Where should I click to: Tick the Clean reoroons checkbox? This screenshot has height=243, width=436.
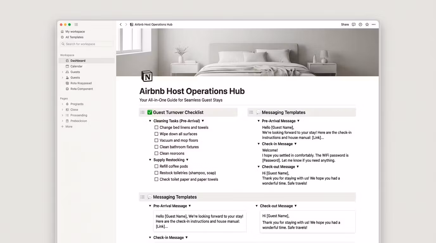pyautogui.click(x=156, y=153)
